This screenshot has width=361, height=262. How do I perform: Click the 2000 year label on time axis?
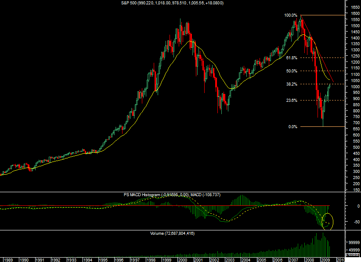tap(183, 260)
